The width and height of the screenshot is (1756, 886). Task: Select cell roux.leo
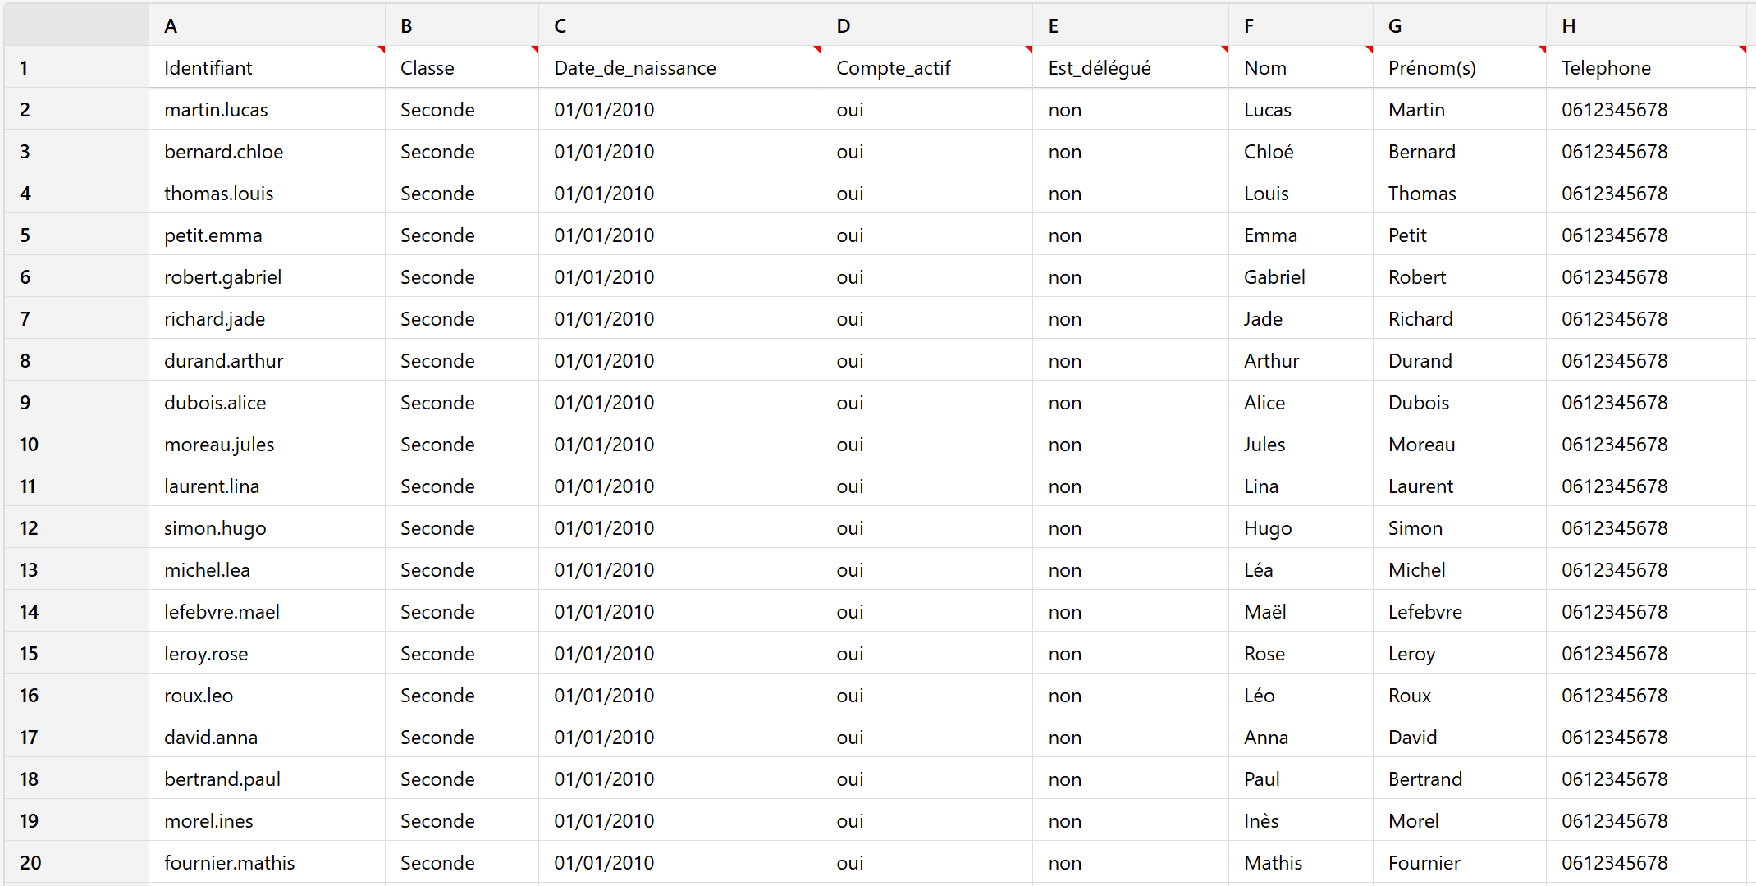coord(267,695)
